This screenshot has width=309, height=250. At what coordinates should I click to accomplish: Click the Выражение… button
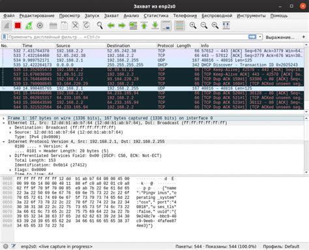pos(280,37)
